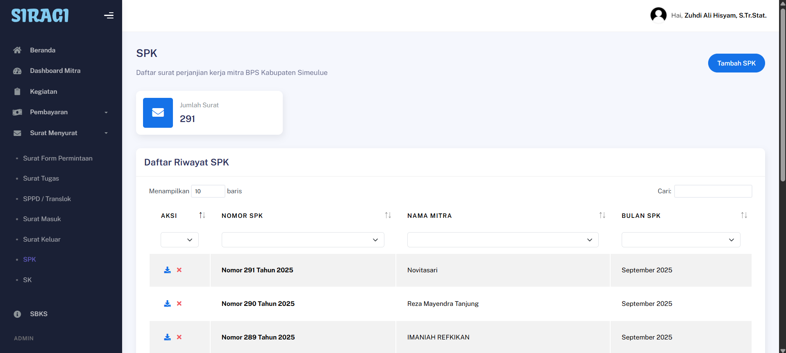
Task: Click the user profile avatar
Action: coord(658,16)
